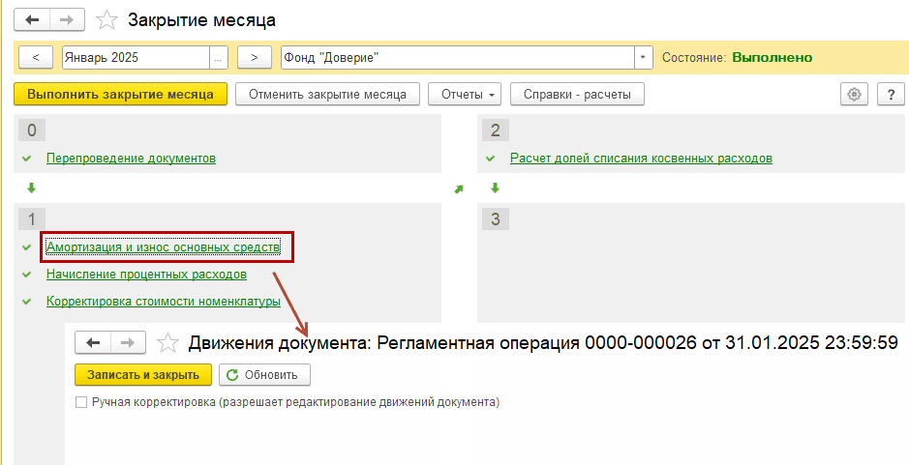Go back using arrow beside Закрытие месяца title
This screenshot has width=909, height=465.
click(33, 19)
